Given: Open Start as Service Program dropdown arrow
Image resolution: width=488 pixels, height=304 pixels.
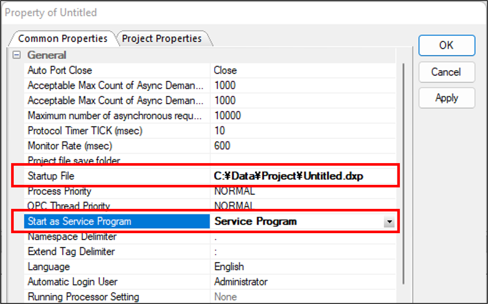Looking at the screenshot, I should pyautogui.click(x=389, y=222).
